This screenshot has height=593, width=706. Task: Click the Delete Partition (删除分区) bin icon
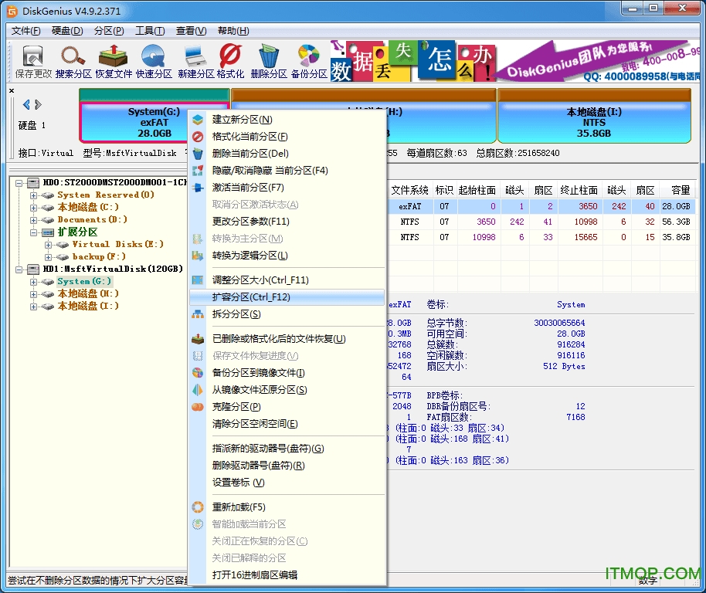[x=269, y=56]
